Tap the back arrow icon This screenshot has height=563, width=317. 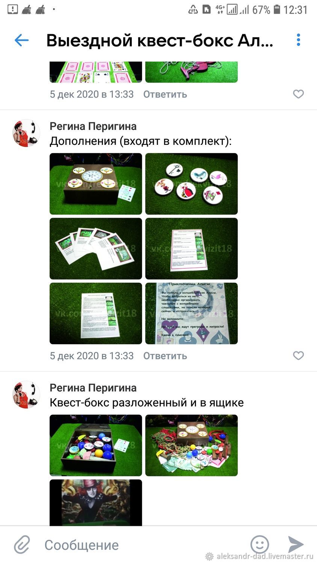pos(21,40)
